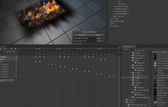The image size is (168, 107).
Task: Click minus button on bold Position curve row
Action: coord(16,57)
